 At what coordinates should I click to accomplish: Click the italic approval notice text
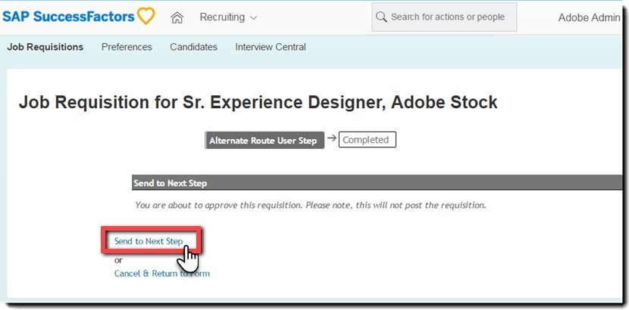[311, 205]
